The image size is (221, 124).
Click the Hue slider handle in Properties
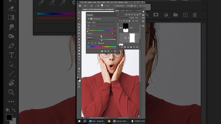(x=87, y=31)
